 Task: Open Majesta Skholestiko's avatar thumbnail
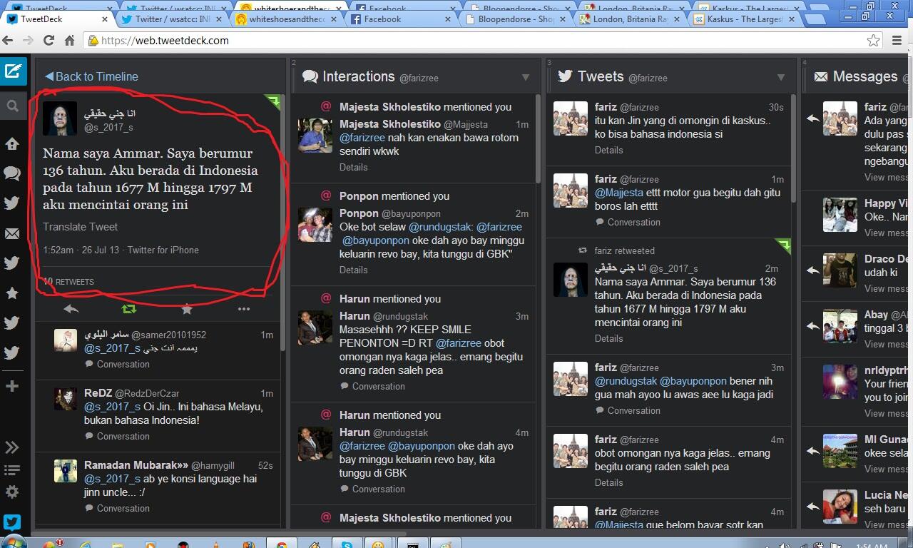tap(315, 136)
